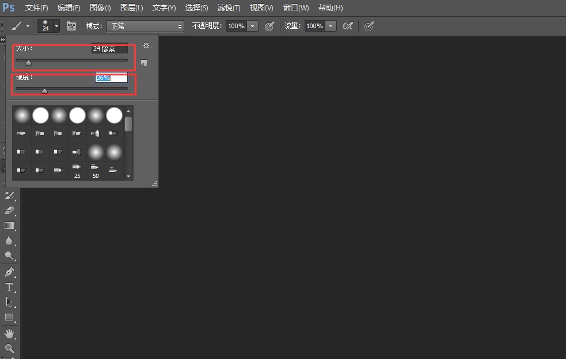This screenshot has height=359, width=566.
Task: Pick the fan bristle brush in third row
Action: pos(77,152)
